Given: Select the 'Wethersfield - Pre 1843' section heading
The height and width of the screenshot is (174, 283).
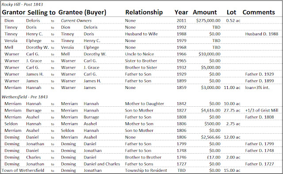Looking at the screenshot, I should pos(25,97).
